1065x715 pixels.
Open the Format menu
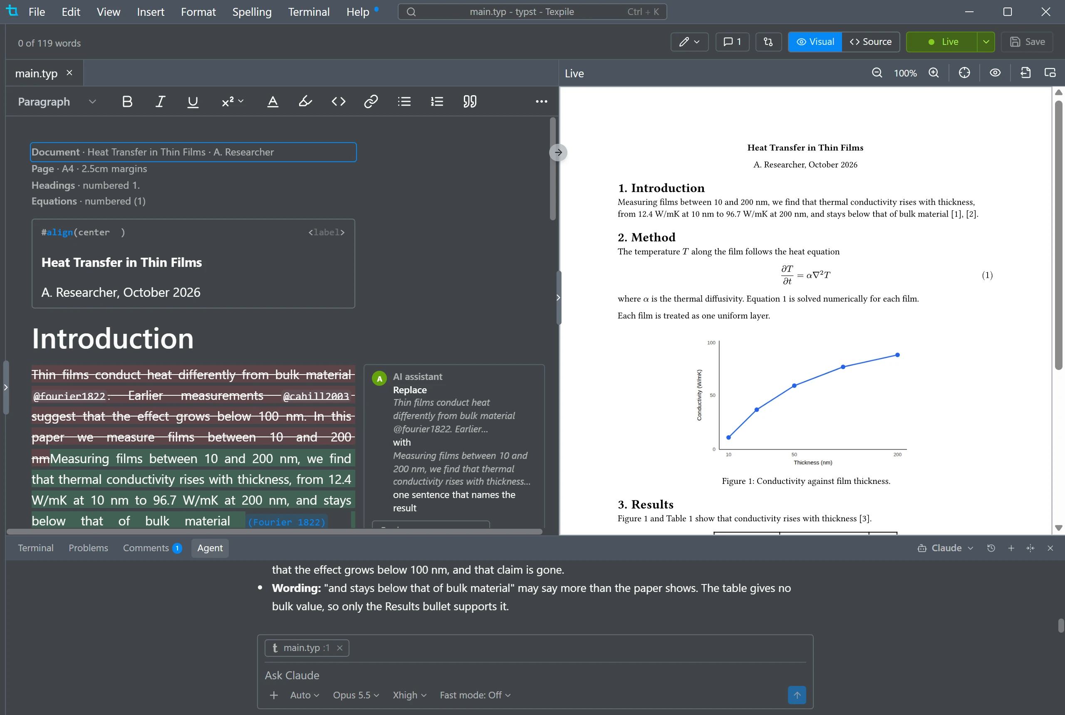[x=198, y=12]
